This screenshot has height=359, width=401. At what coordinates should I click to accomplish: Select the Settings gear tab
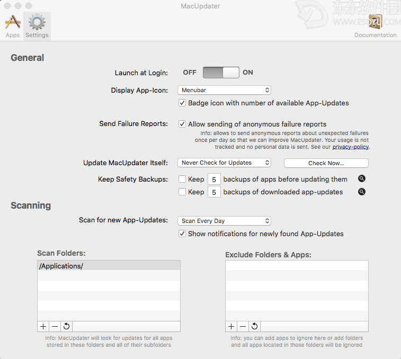[37, 26]
